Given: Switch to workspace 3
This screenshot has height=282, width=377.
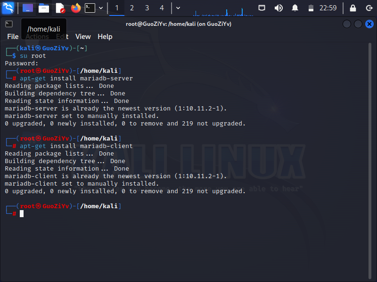Looking at the screenshot, I should pyautogui.click(x=147, y=8).
